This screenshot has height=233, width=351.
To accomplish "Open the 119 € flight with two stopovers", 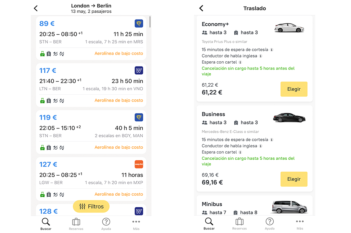I will click(x=91, y=132).
